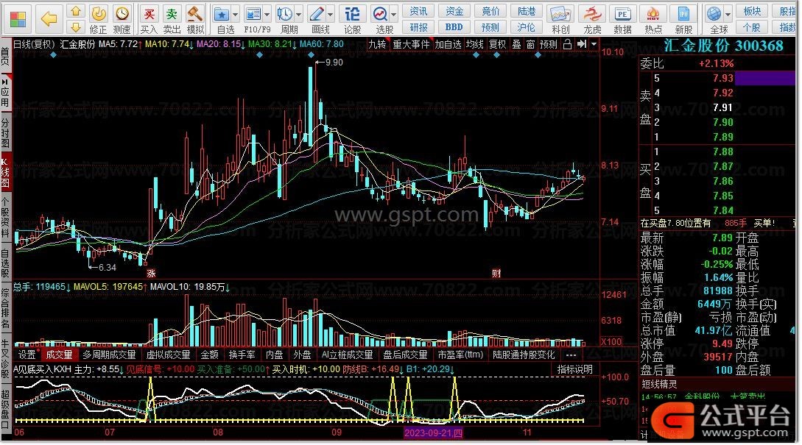Click the green 卖出 sell icon

click(x=172, y=14)
